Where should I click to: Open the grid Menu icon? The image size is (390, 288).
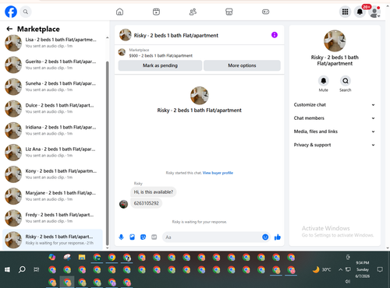345,12
